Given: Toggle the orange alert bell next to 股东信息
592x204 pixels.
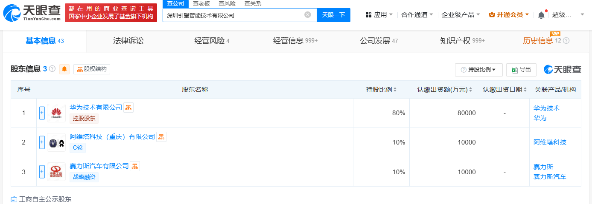Looking at the screenshot, I should coord(64,69).
